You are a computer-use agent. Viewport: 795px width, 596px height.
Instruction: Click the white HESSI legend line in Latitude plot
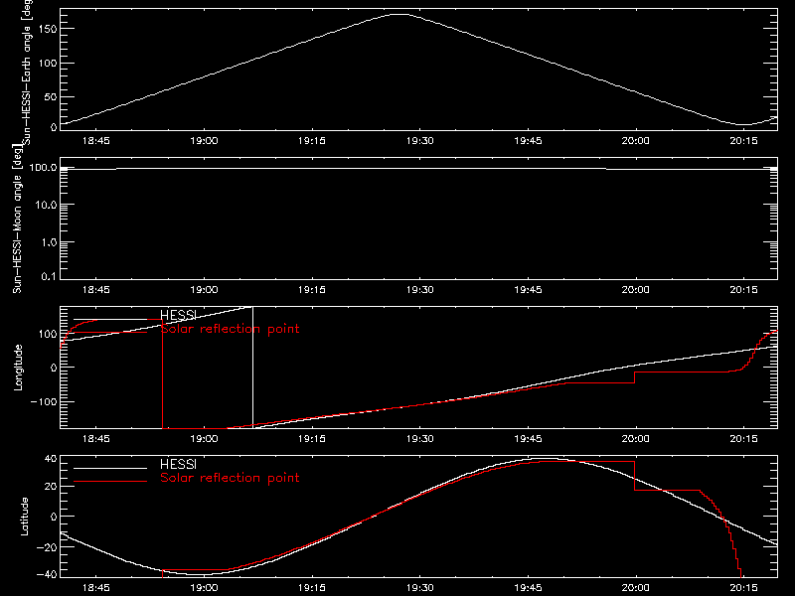point(110,468)
